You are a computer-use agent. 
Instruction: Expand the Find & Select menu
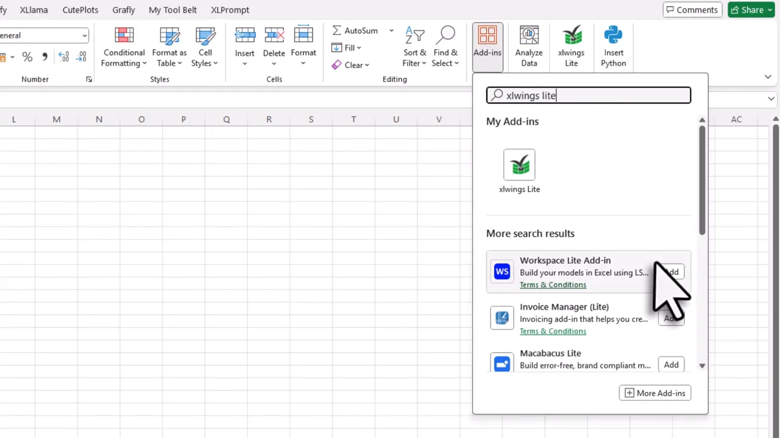point(445,47)
